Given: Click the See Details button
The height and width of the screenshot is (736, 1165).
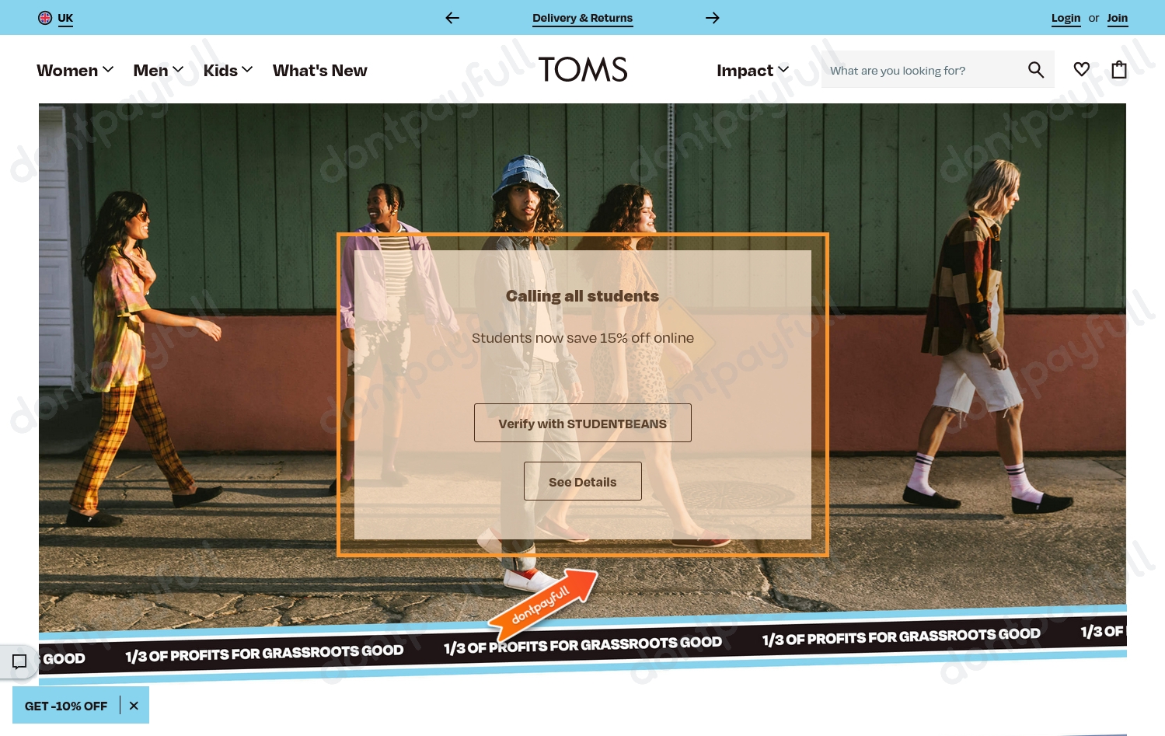Looking at the screenshot, I should [583, 481].
